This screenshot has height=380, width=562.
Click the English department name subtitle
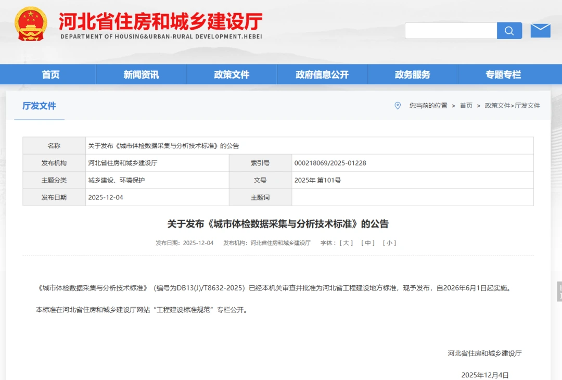(x=161, y=36)
